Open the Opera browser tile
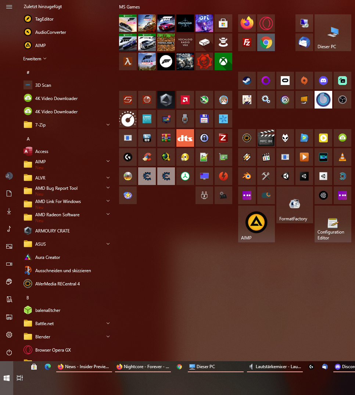This screenshot has width=355, height=395. (x=266, y=23)
